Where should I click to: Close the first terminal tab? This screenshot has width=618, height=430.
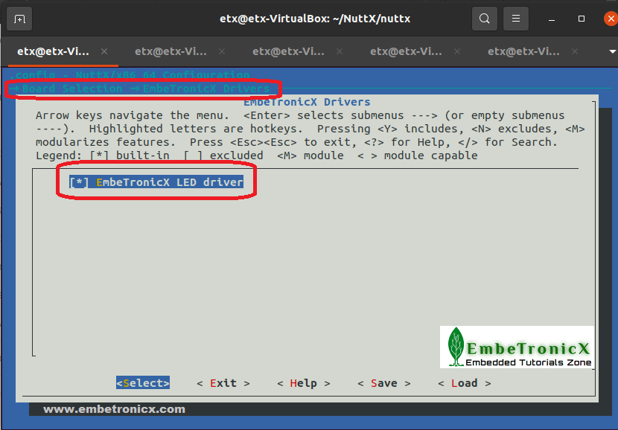(x=104, y=51)
